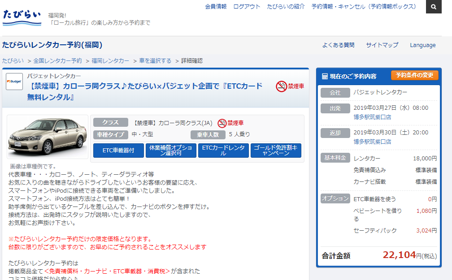This screenshot has height=280, width=452.
Task: Click the no-smoking icon beside カローラ同クラス(JA)
Action: click(x=222, y=123)
